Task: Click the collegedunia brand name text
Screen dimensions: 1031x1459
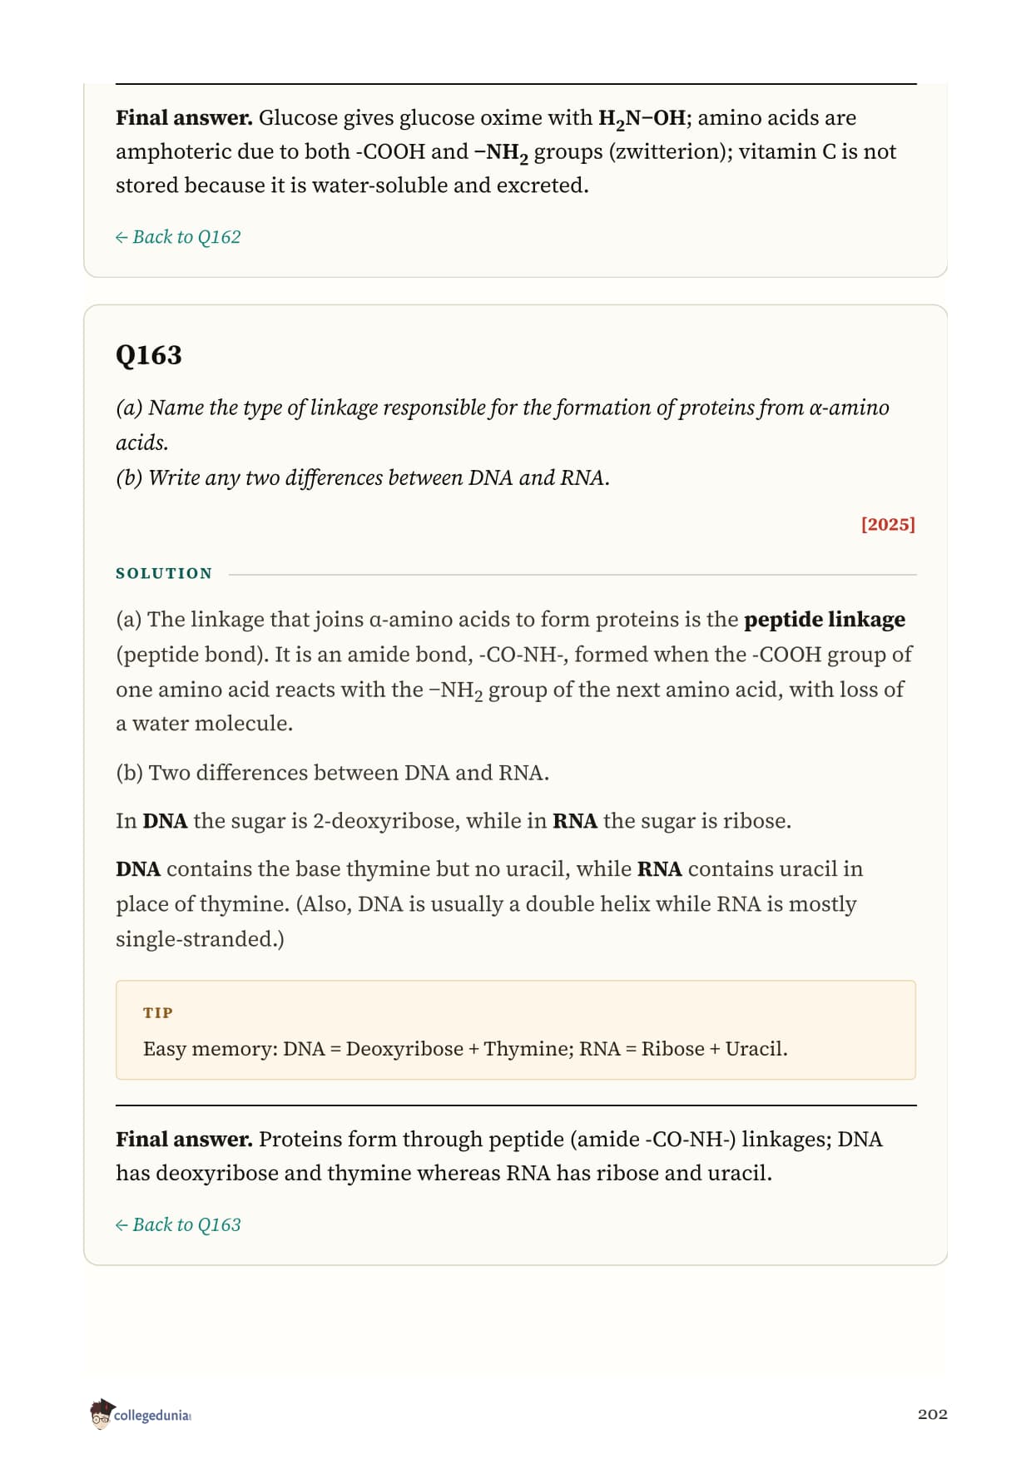Action: click(x=152, y=1416)
